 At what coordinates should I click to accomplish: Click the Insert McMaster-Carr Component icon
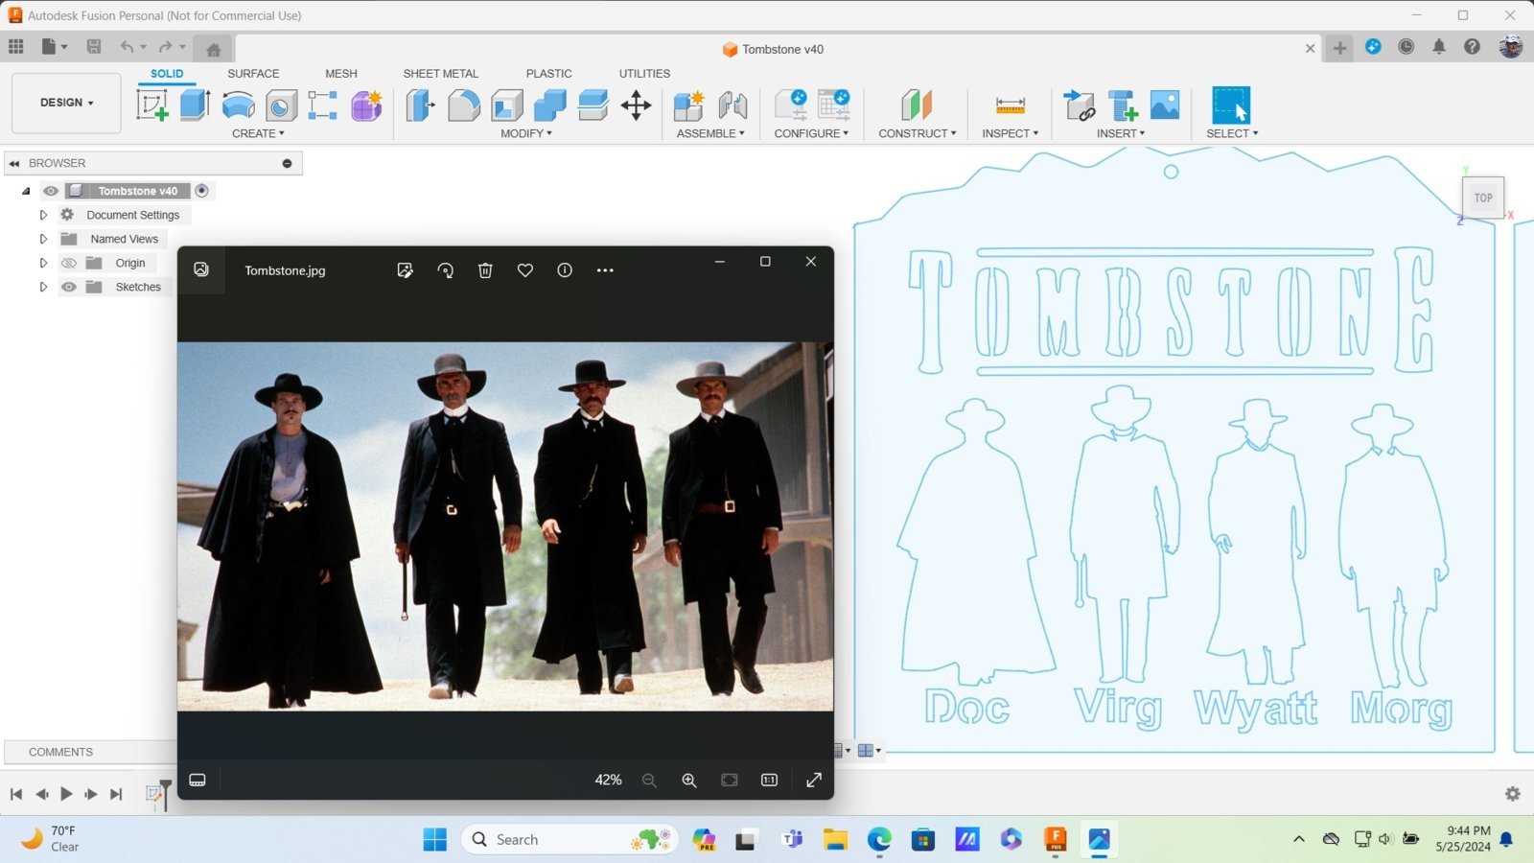click(x=1122, y=105)
